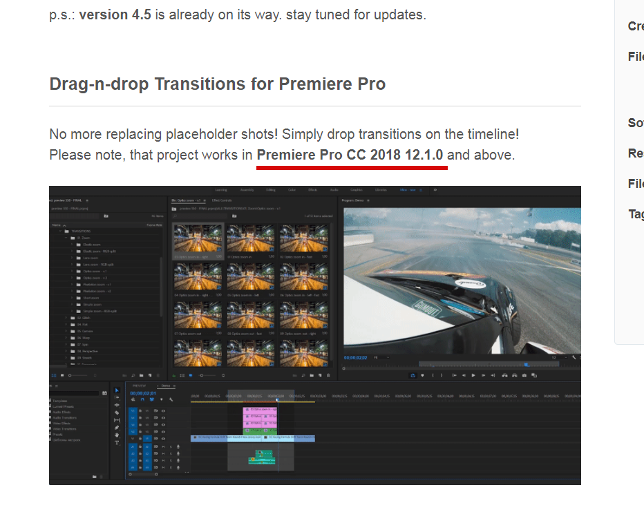Toggle track output eye for V1

(x=163, y=439)
